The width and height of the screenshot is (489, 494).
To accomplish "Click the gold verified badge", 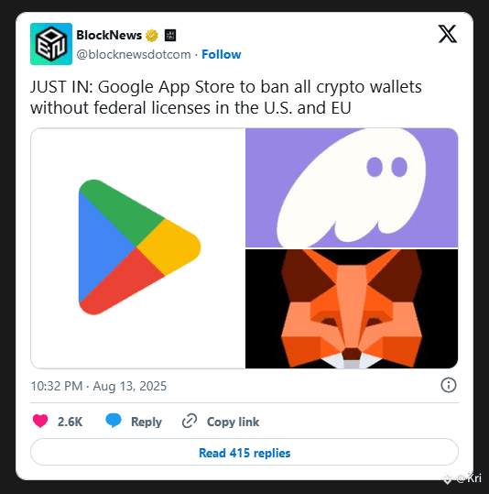I will click(152, 35).
